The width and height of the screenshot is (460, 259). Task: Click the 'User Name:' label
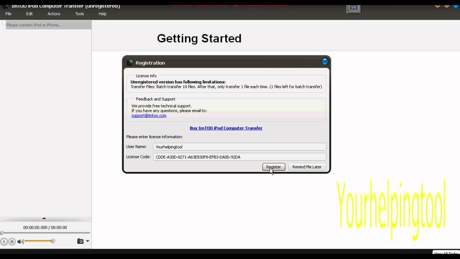(136, 147)
